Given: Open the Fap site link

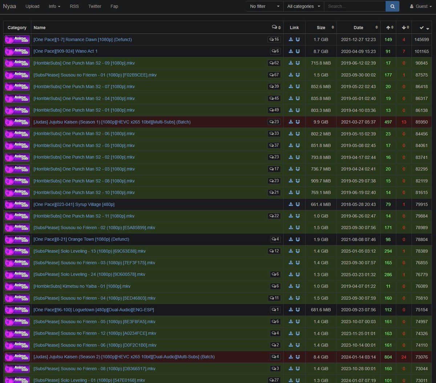Looking at the screenshot, I should [114, 6].
